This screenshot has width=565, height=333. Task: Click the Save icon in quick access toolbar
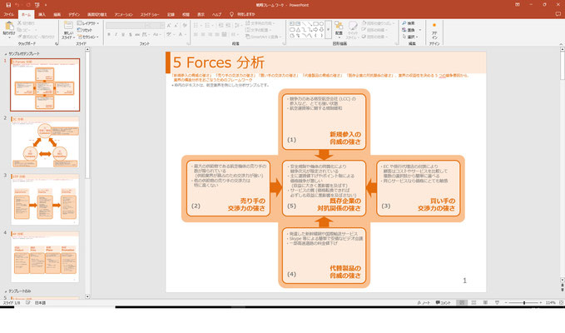7,6
